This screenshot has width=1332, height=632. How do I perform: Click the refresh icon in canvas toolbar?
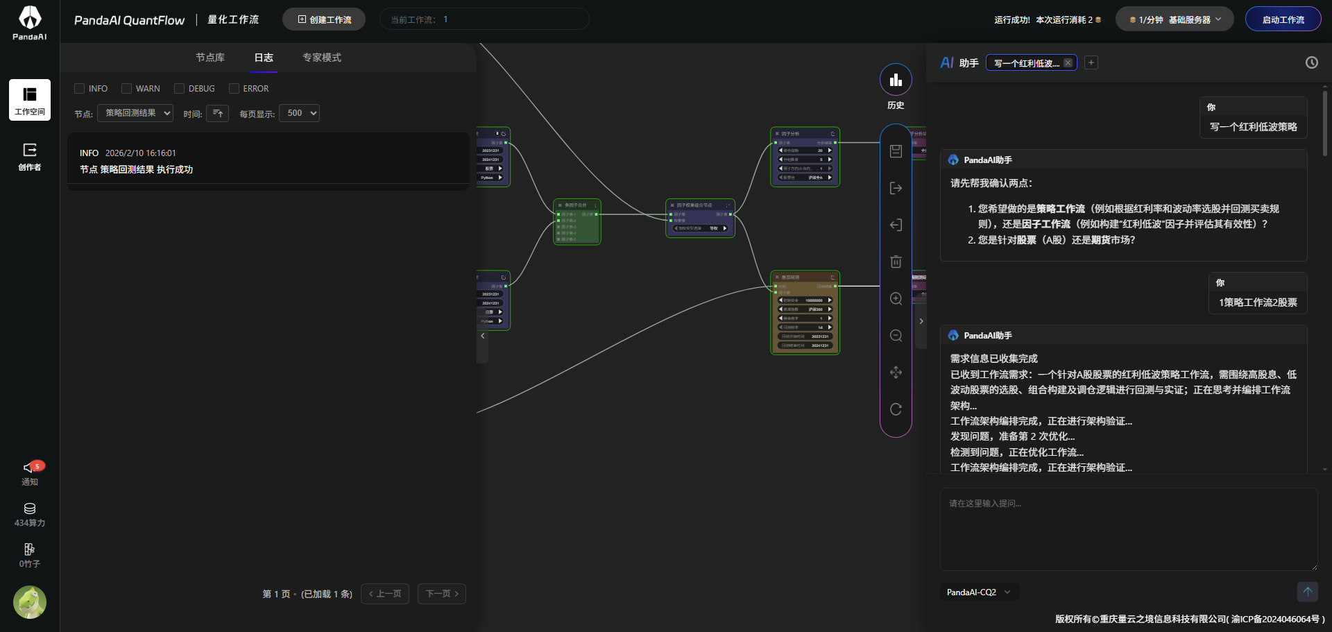896,409
